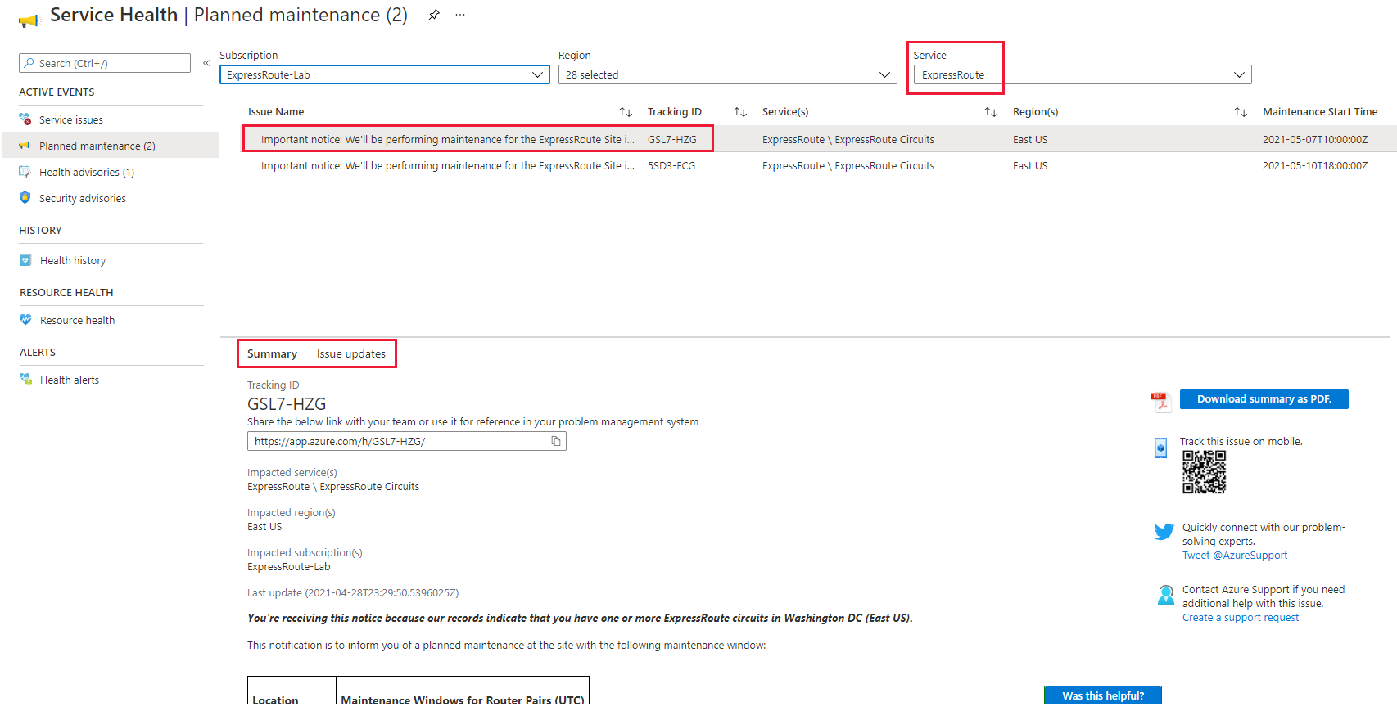Click the support agent person icon
Screen dimensions: 1397x720
1165,596
